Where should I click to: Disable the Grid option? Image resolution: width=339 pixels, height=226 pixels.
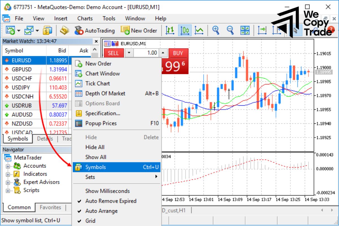click(90, 221)
